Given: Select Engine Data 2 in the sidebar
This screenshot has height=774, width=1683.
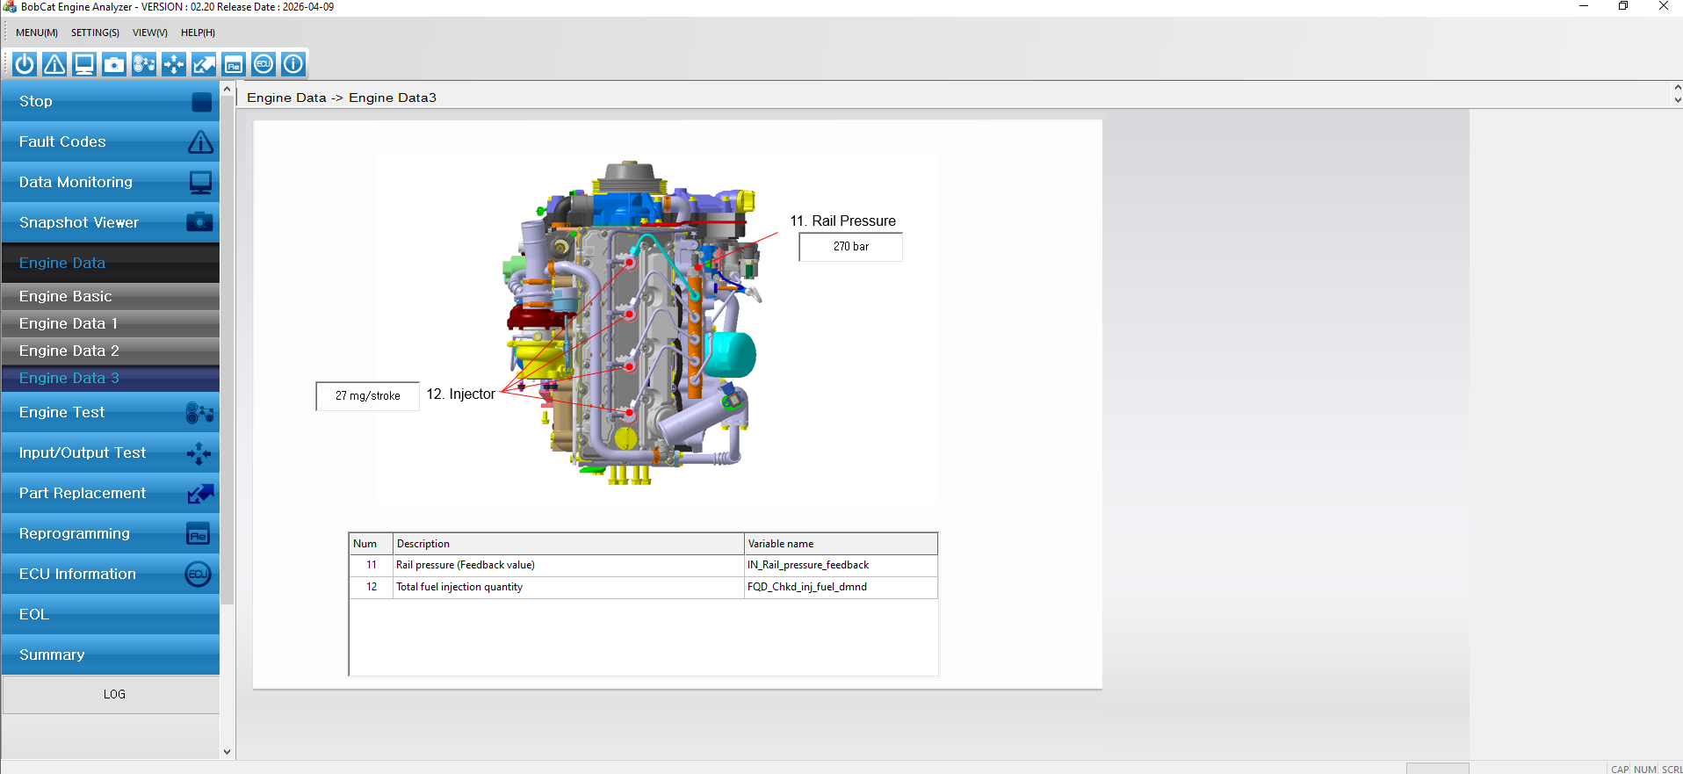Looking at the screenshot, I should tap(111, 351).
